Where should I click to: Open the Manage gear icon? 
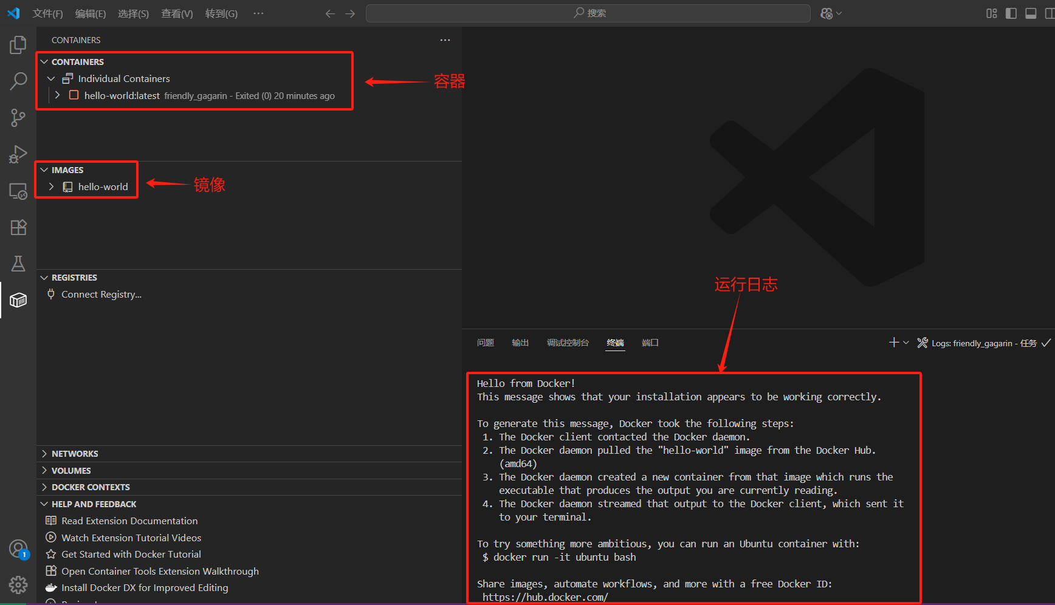pyautogui.click(x=18, y=585)
